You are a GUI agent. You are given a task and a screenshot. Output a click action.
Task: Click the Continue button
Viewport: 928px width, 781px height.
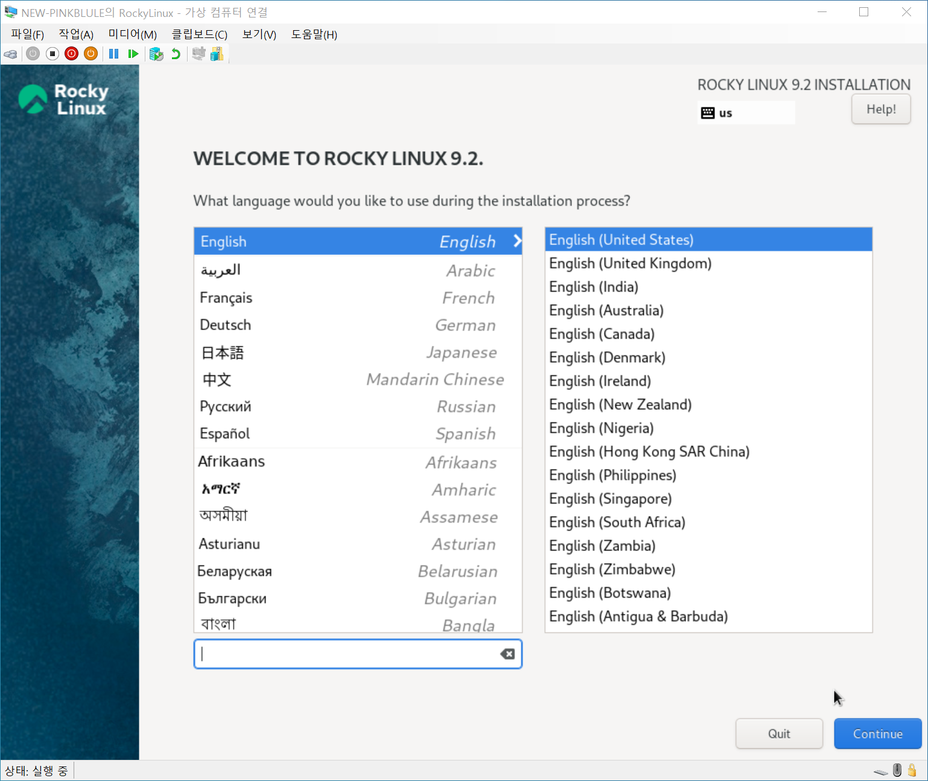878,734
